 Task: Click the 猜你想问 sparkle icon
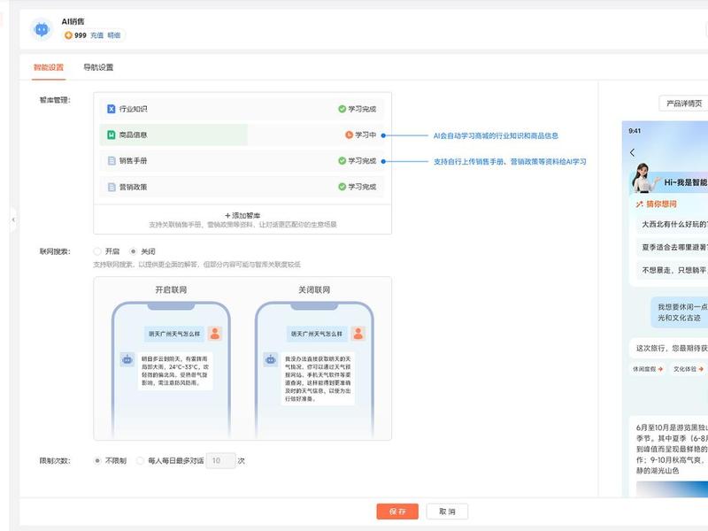(639, 204)
